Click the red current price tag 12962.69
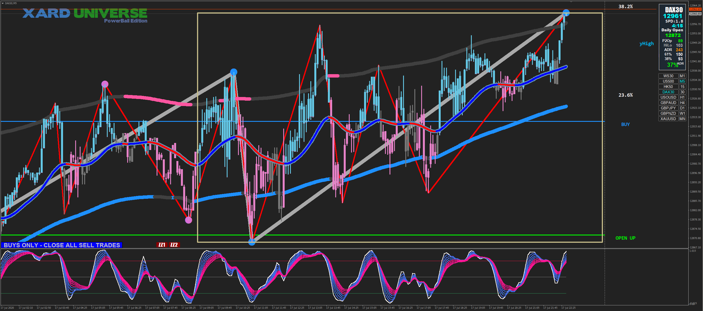This screenshot has width=703, height=311. point(695,9)
